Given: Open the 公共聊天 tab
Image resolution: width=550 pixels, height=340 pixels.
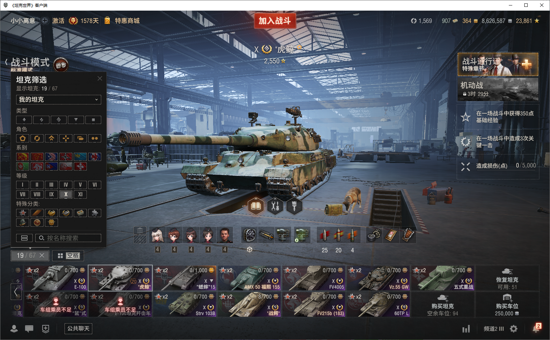Looking at the screenshot, I should [x=79, y=329].
